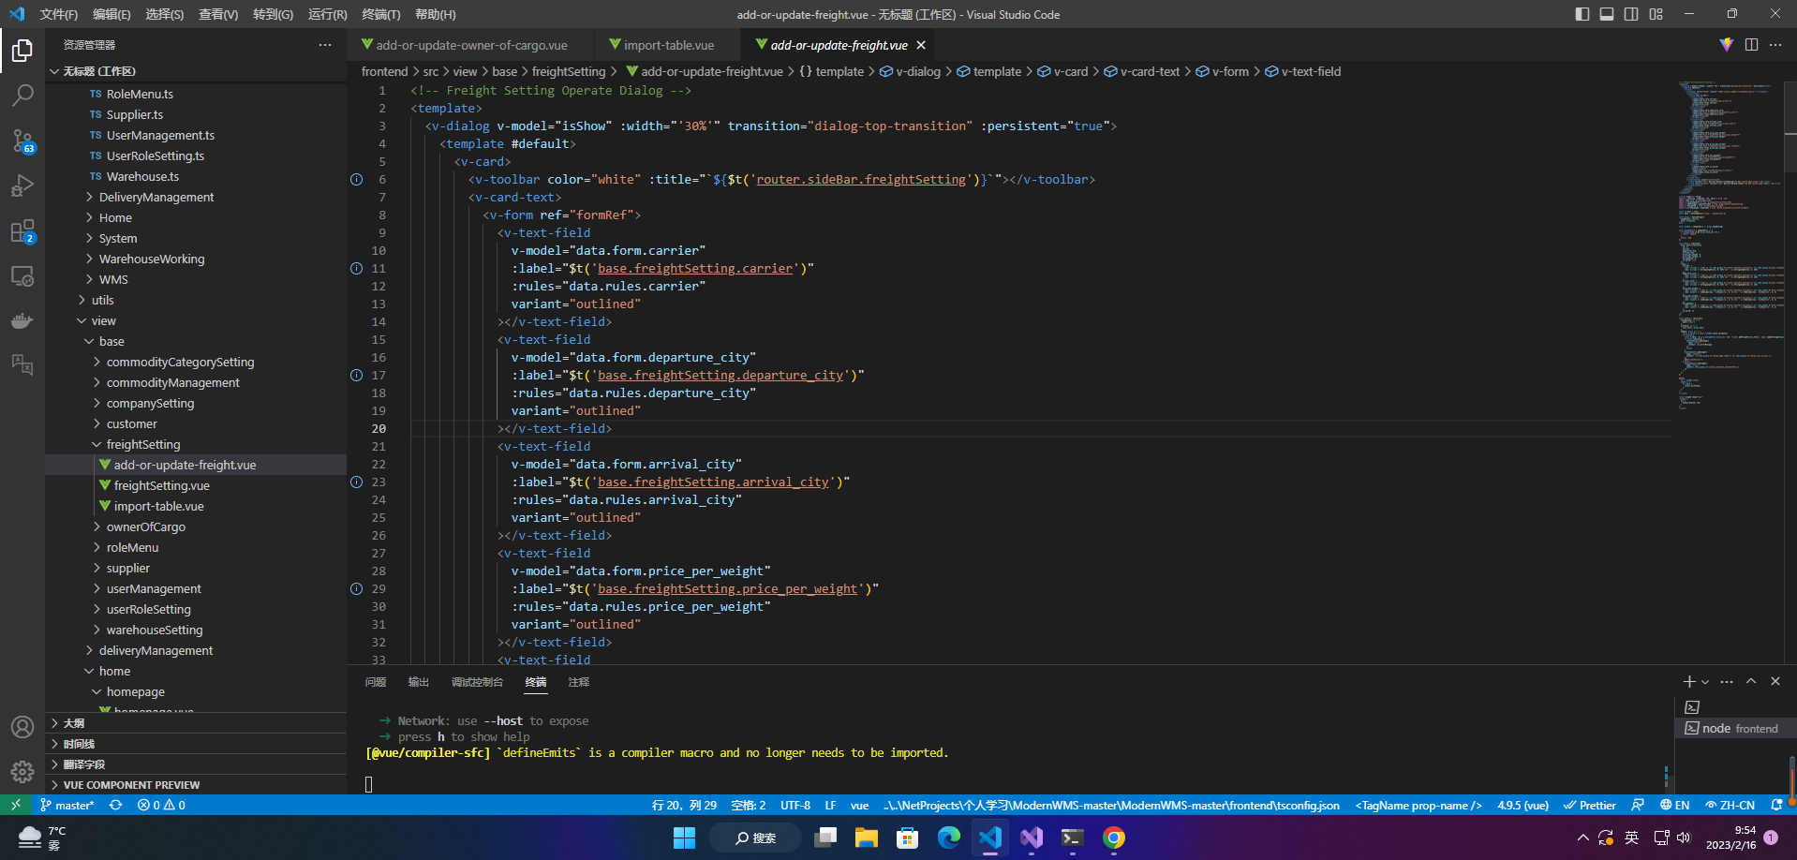Open the Run and Debug view

pos(22,185)
